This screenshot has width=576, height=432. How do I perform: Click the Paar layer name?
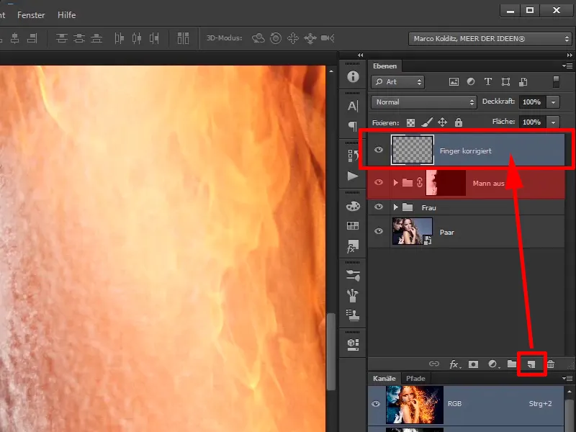(x=446, y=232)
